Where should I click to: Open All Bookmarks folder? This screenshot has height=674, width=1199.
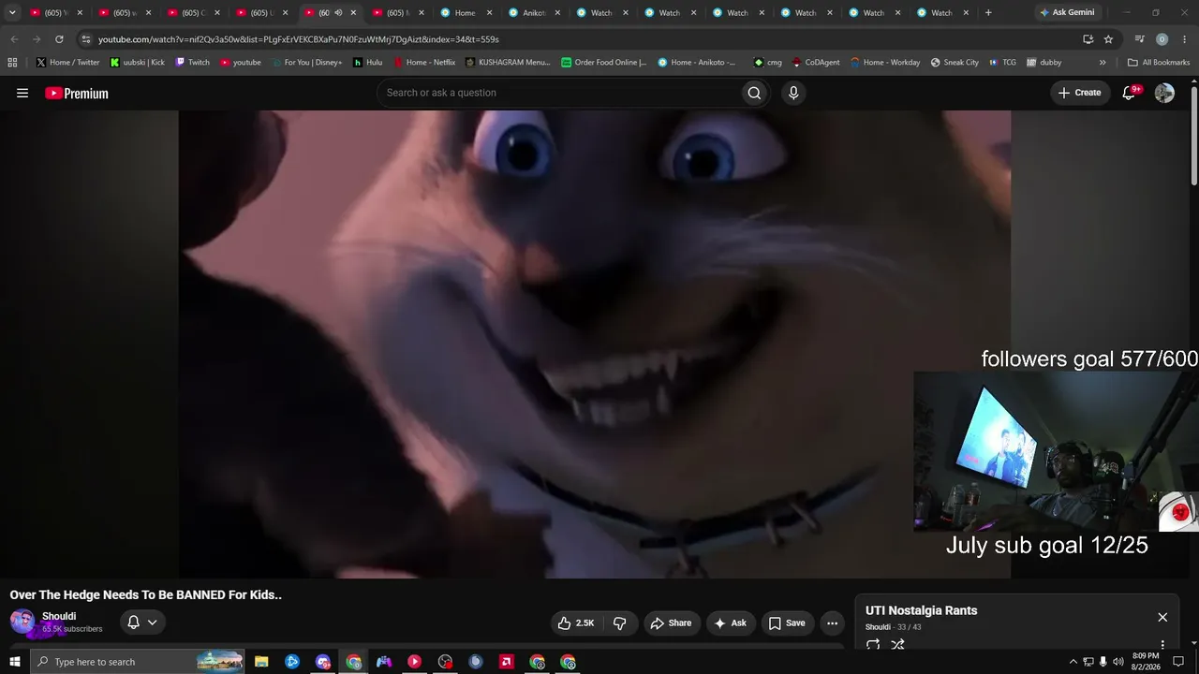pyautogui.click(x=1159, y=63)
